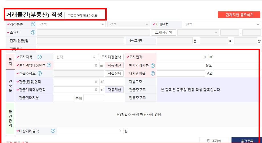Show help for 대상거래금액
Viewport: 262px width, 143px height.
(x=53, y=131)
